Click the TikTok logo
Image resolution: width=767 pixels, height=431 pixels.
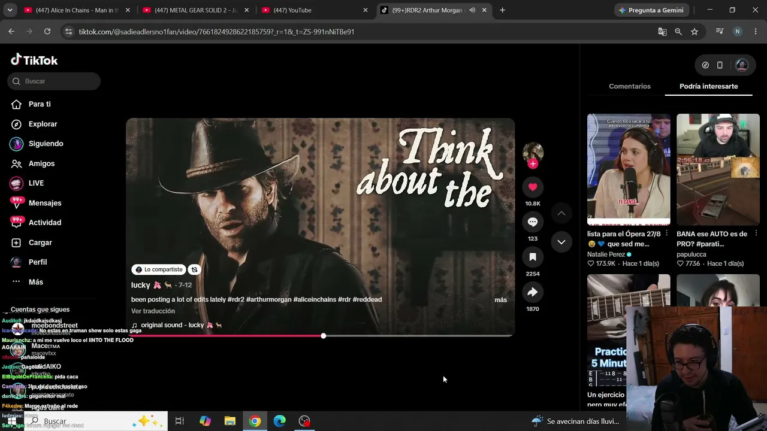(x=34, y=60)
